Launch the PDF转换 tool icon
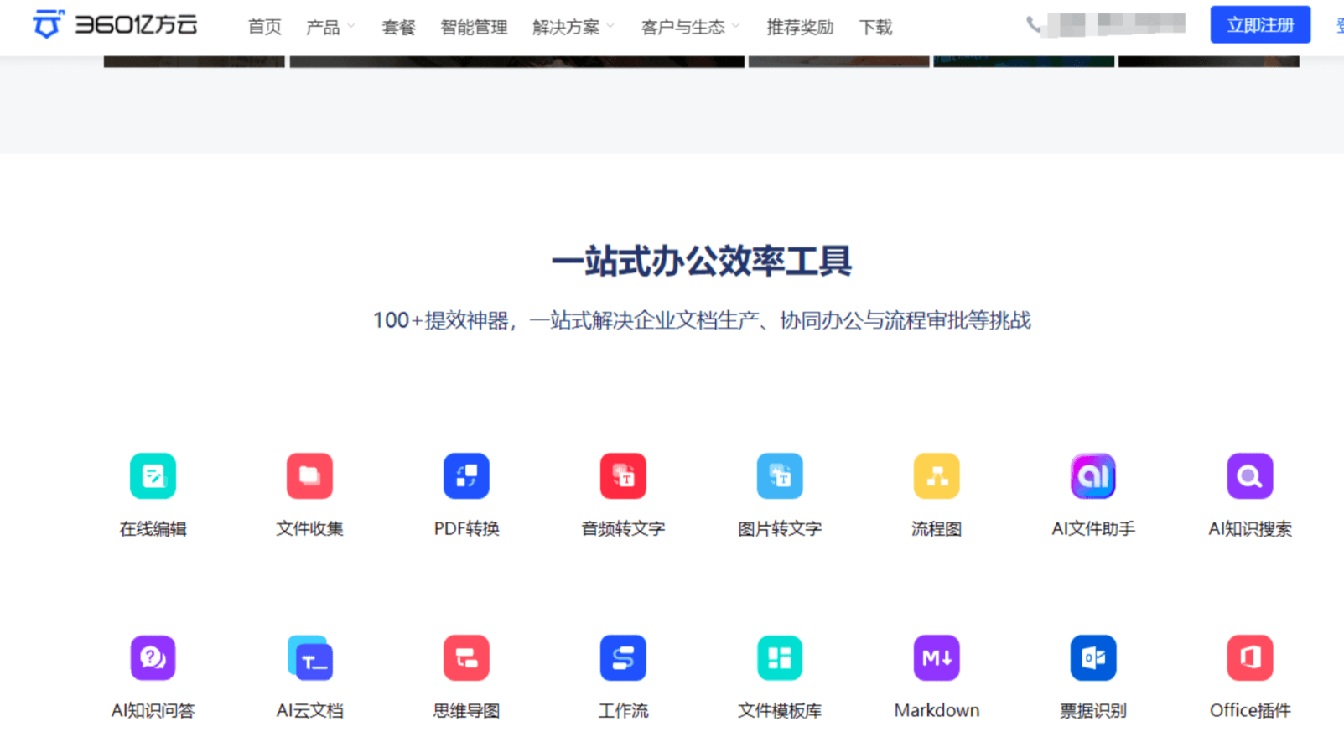Image resolution: width=1344 pixels, height=737 pixels. 466,476
